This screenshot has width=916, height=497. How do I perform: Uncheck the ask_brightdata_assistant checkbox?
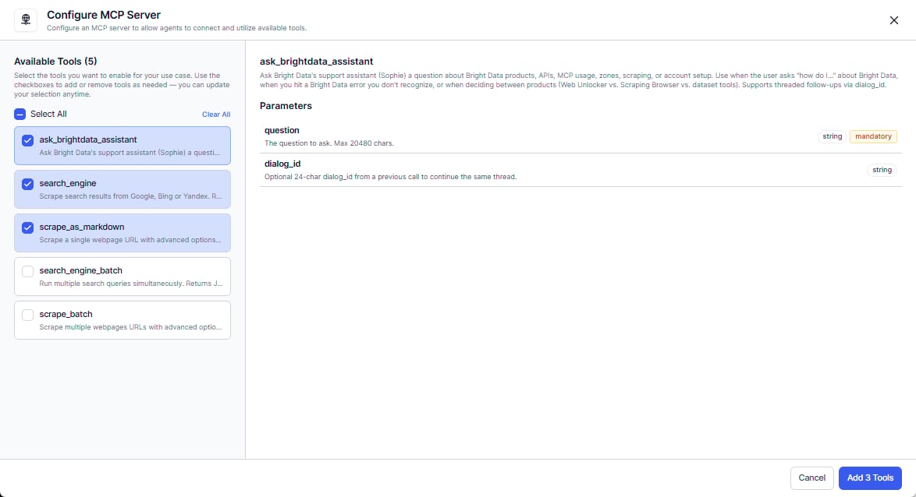[x=27, y=140]
